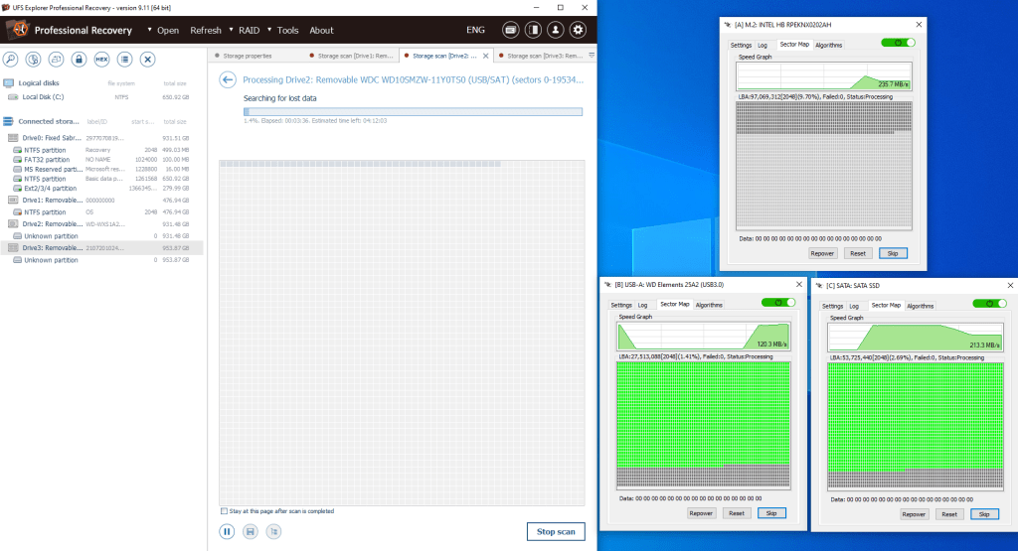The width and height of the screenshot is (1018, 551).
Task: Toggle power switch in SATA SSD window
Action: [988, 304]
